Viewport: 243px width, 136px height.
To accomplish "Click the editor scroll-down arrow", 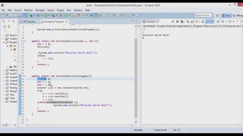I will click(136, 122).
